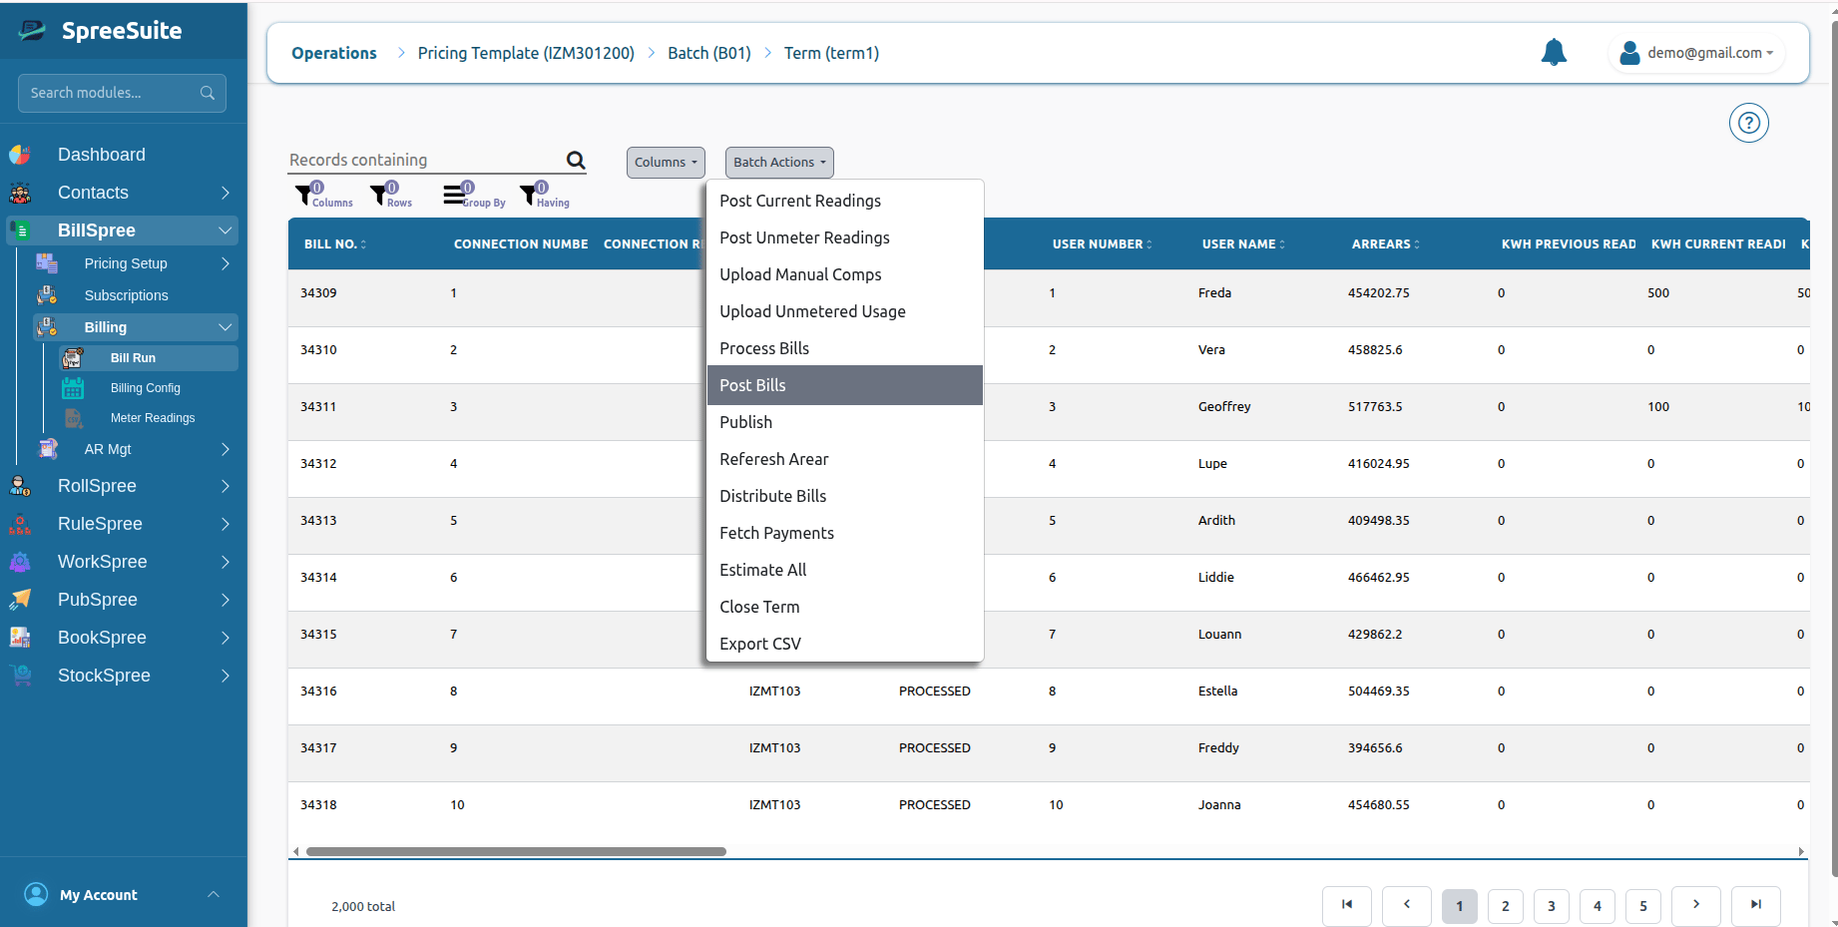Jump to the first page
1838x927 pixels.
(x=1347, y=905)
